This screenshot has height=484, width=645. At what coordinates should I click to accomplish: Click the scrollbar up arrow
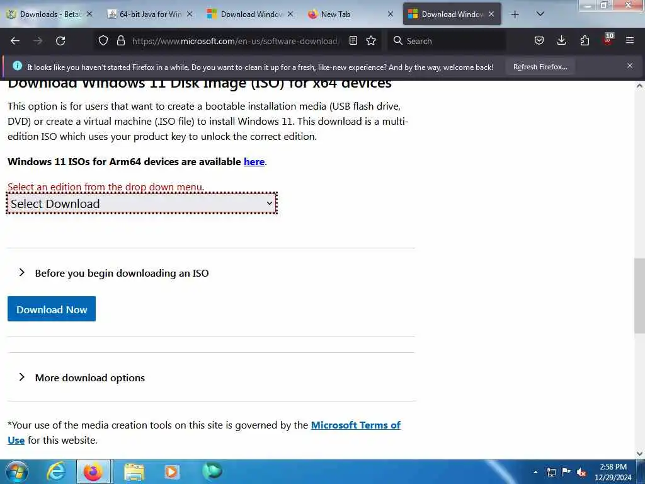coord(639,86)
